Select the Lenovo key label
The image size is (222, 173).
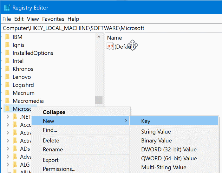(x=22, y=77)
